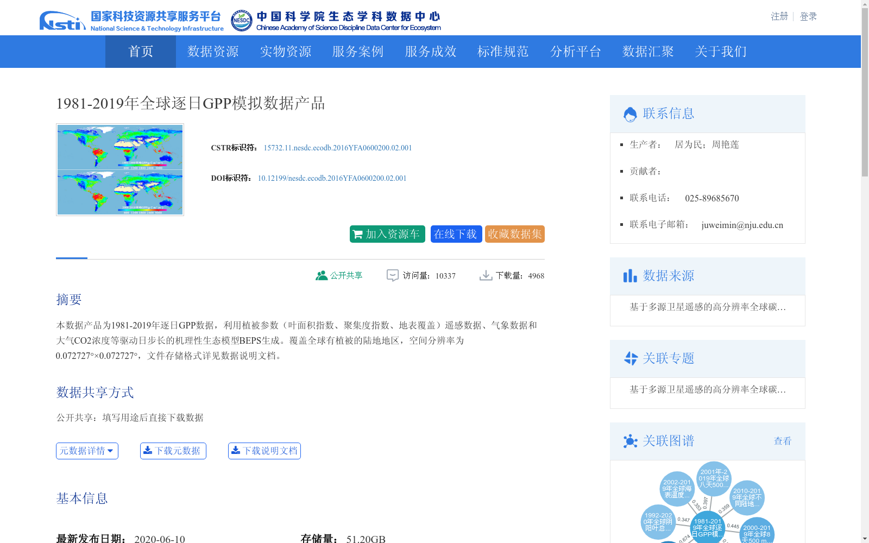Expand the 数据资源 navigation menu

click(x=212, y=52)
